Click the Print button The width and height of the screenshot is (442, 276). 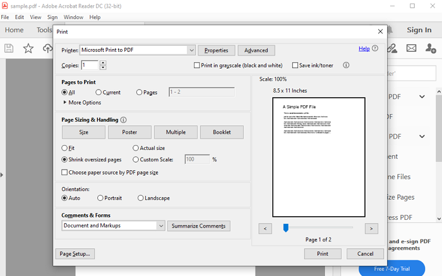(323, 254)
